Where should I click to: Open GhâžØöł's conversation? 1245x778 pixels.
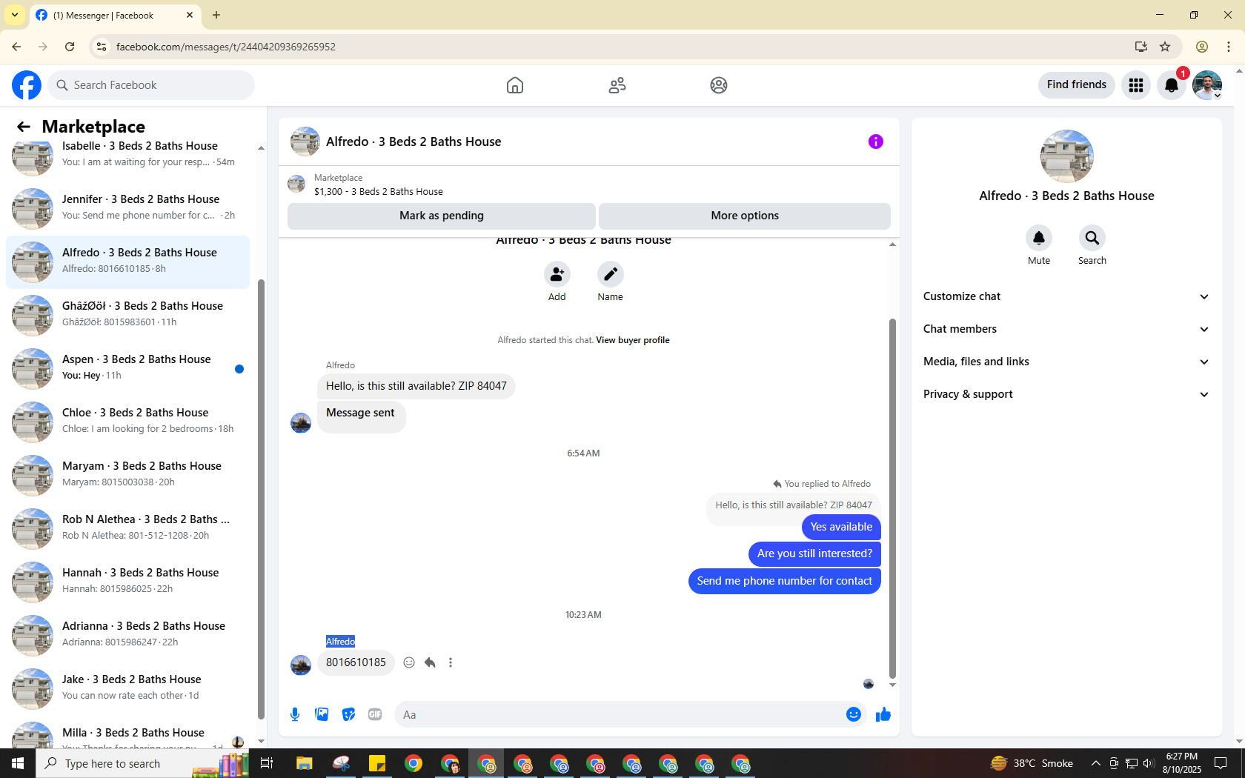[127, 314]
